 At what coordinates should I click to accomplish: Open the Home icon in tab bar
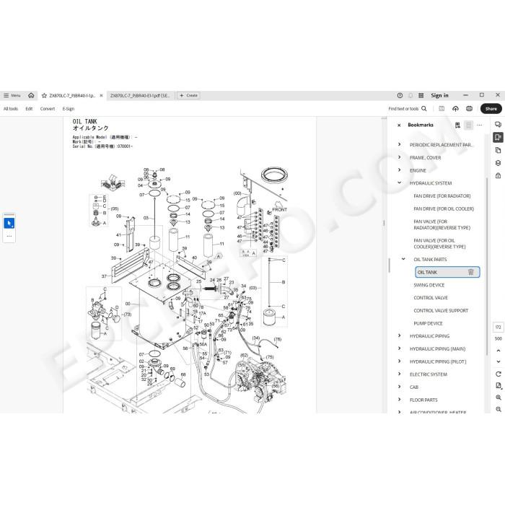(x=31, y=95)
